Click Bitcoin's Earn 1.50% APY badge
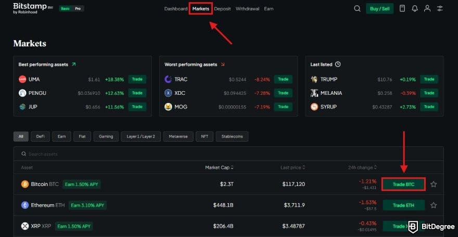Viewport: 458px width, 237px height. coord(82,184)
